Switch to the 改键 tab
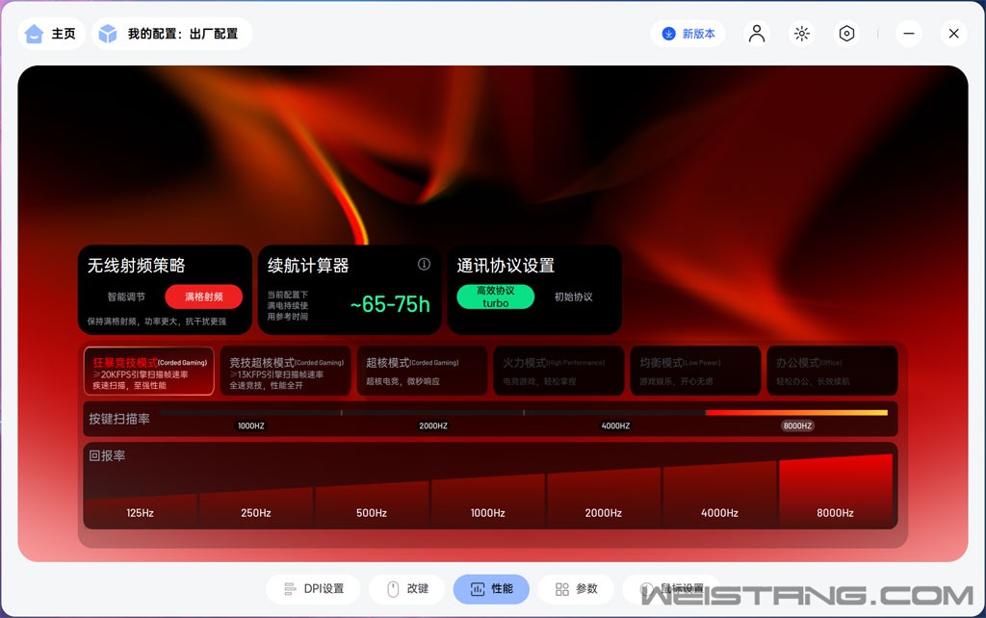The height and width of the screenshot is (618, 986). coord(408,588)
